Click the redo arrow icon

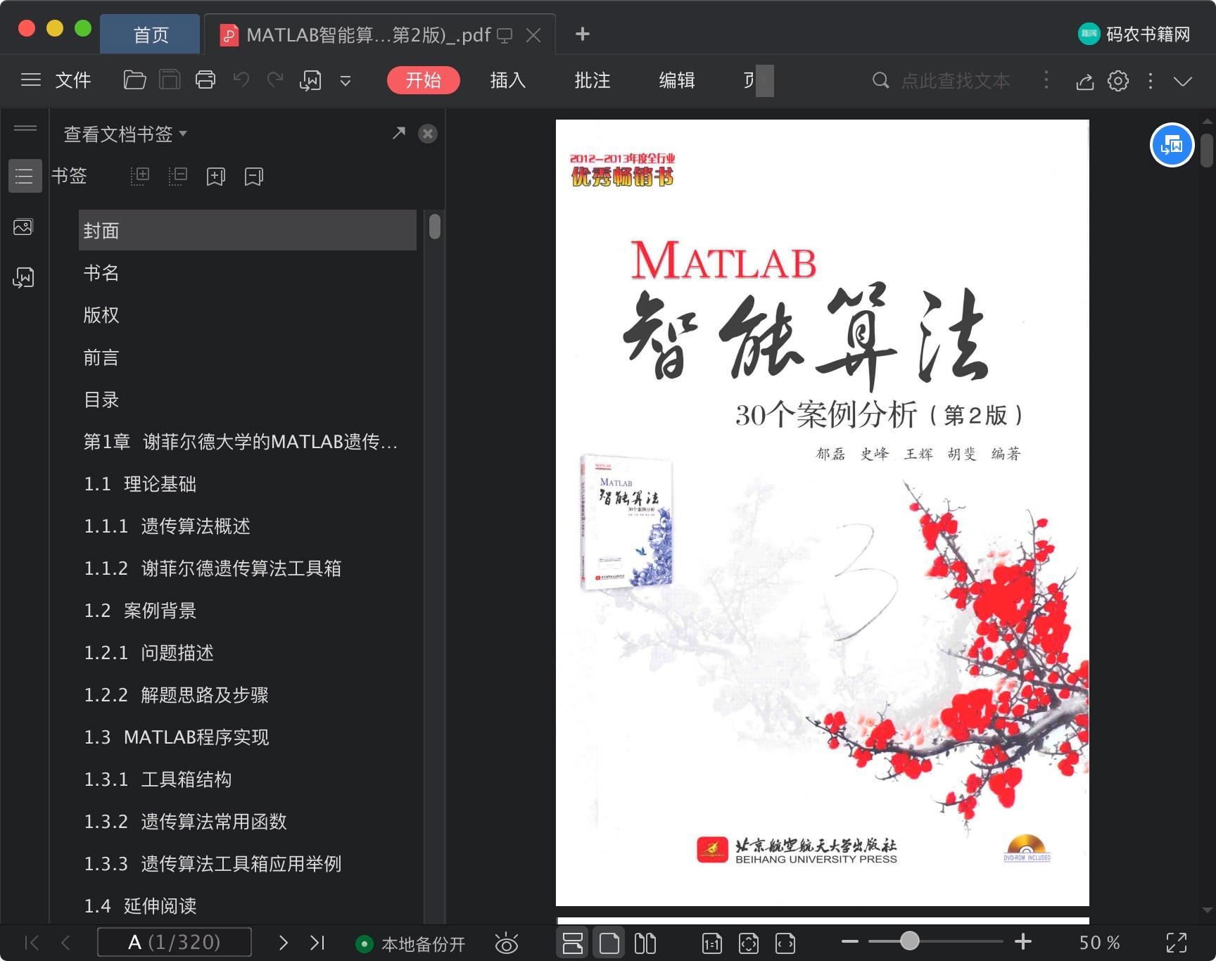tap(275, 80)
